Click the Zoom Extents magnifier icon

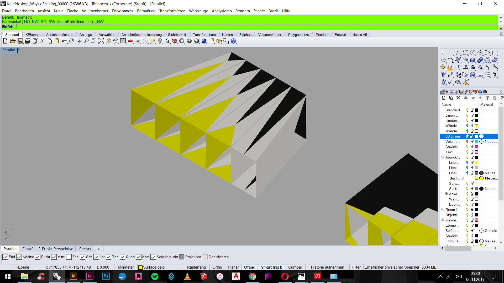click(x=101, y=41)
